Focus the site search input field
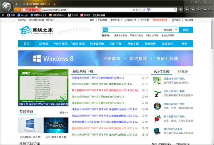The width and height of the screenshot is (214, 145). point(134,30)
